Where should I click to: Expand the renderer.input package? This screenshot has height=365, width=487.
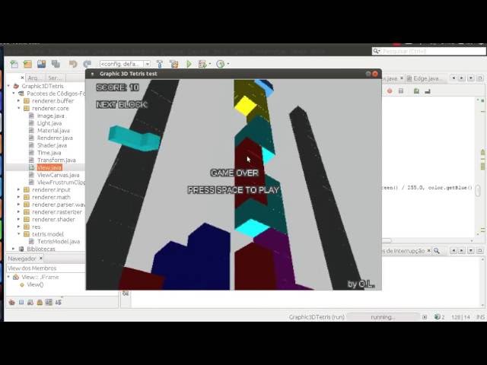coord(18,189)
